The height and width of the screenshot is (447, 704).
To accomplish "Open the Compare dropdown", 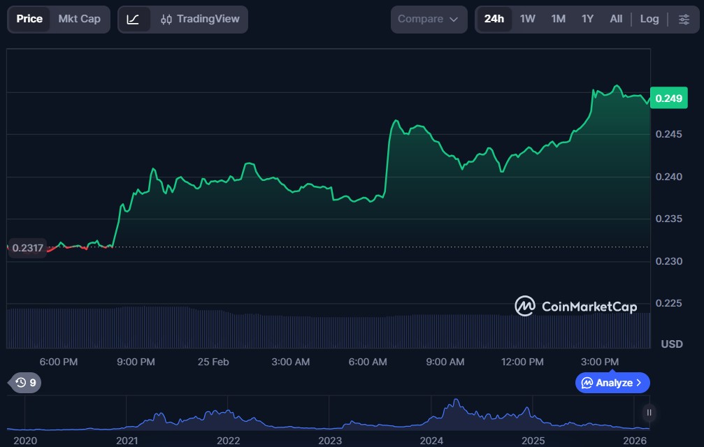I will (429, 19).
